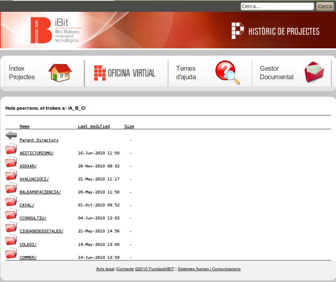Image resolution: width=336 pixels, height=282 pixels.
Task: Open Sistemes Xarxes i Comunicacions link
Action: pyautogui.click(x=209, y=269)
